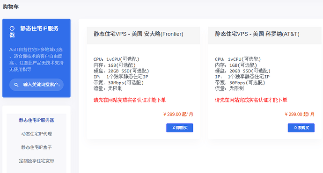Image resolution: width=323 pixels, height=173 pixels.
Task: Click the 静态住宅VPS - 美国 科罗纳(AT&T) title
Action: coord(257,34)
